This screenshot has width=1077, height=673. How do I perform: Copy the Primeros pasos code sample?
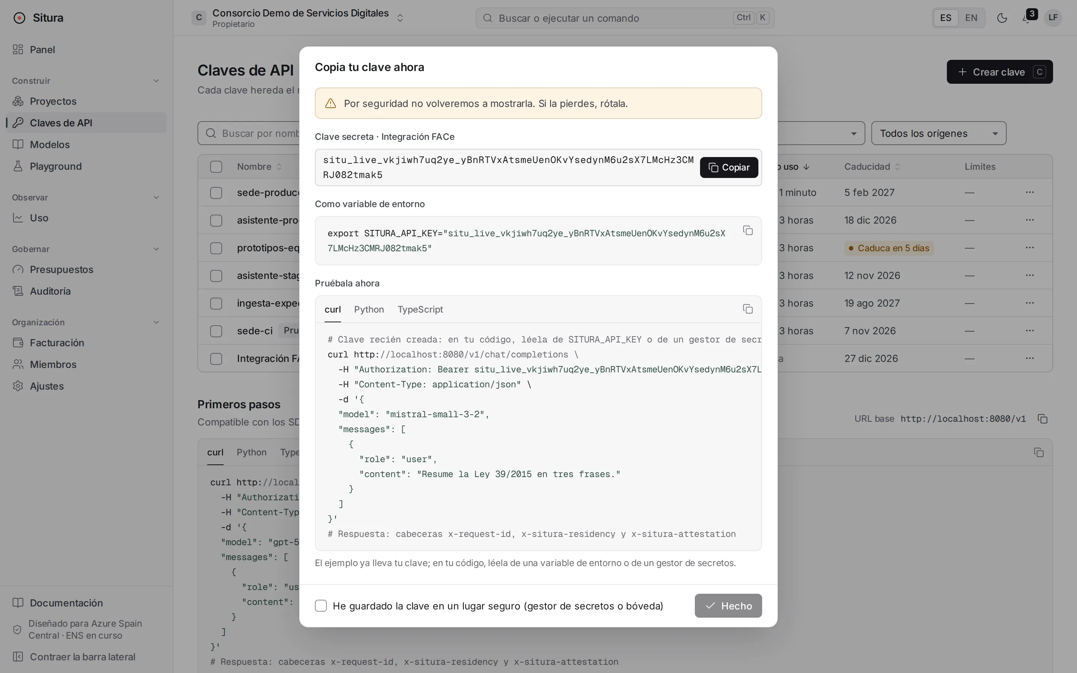click(1039, 452)
